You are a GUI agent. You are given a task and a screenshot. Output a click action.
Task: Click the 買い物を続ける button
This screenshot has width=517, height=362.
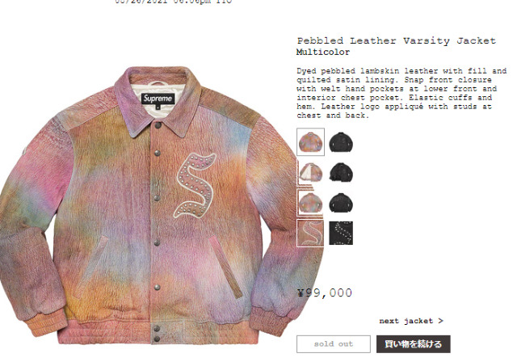click(x=413, y=344)
